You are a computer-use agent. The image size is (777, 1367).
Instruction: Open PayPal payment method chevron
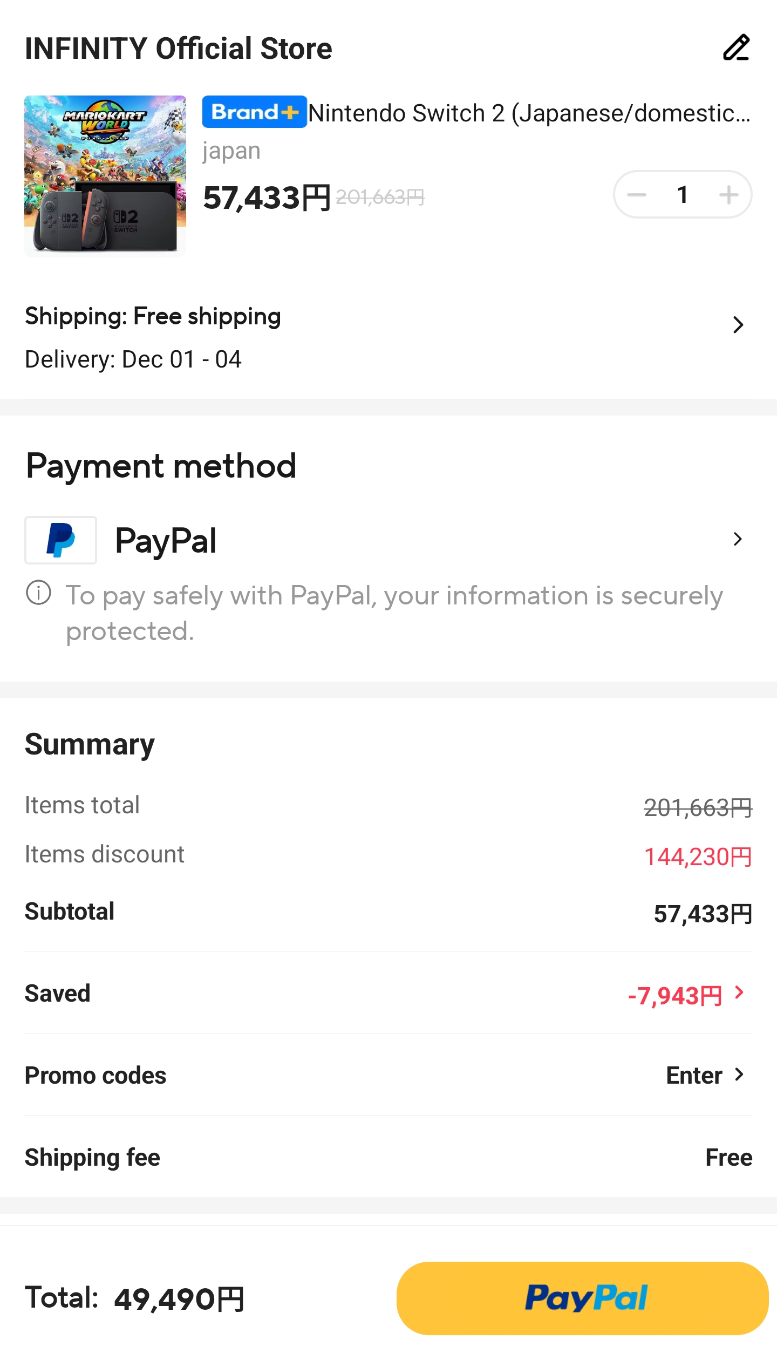[738, 539]
